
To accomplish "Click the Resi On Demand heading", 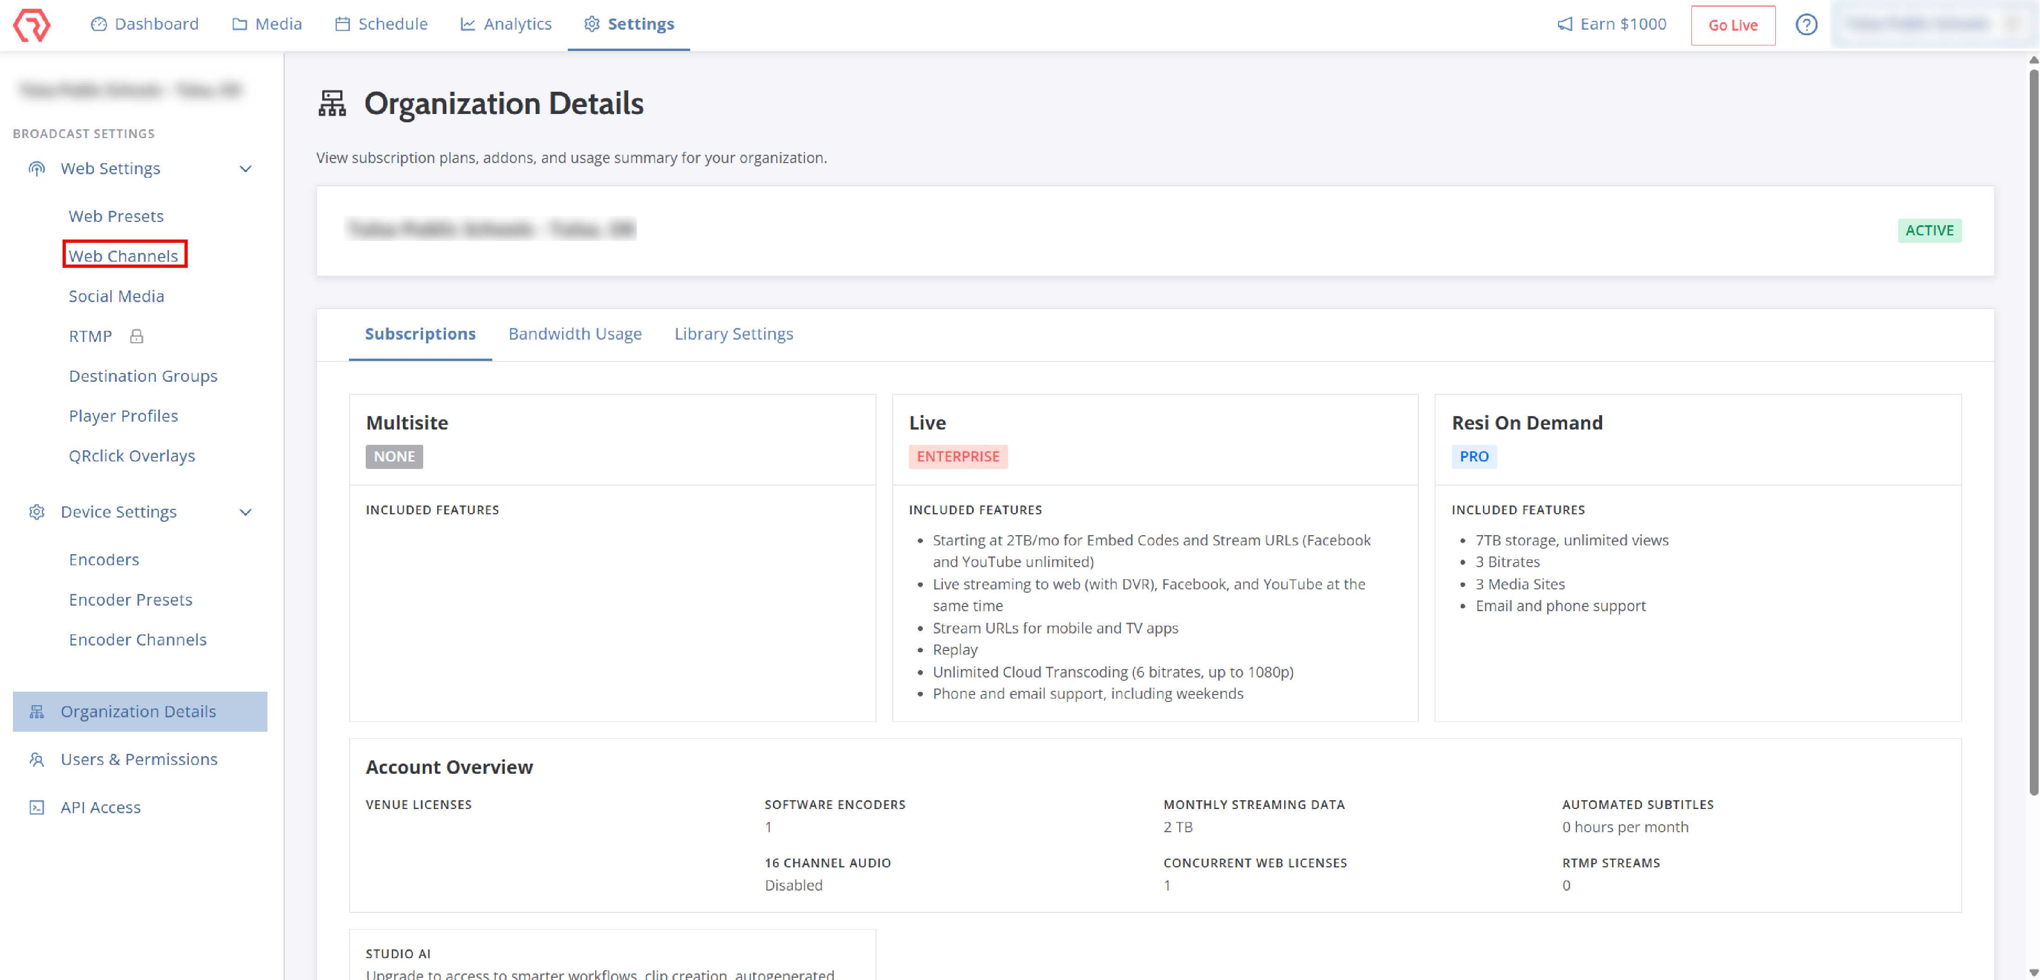I will [x=1527, y=423].
